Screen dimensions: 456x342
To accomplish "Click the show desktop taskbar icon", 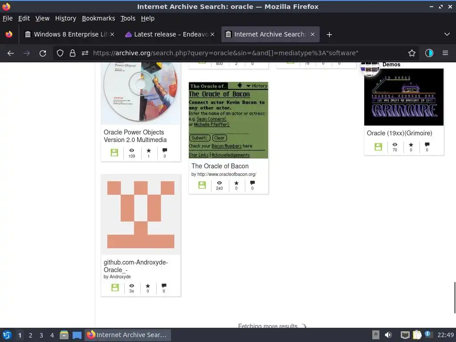I will tap(77, 335).
